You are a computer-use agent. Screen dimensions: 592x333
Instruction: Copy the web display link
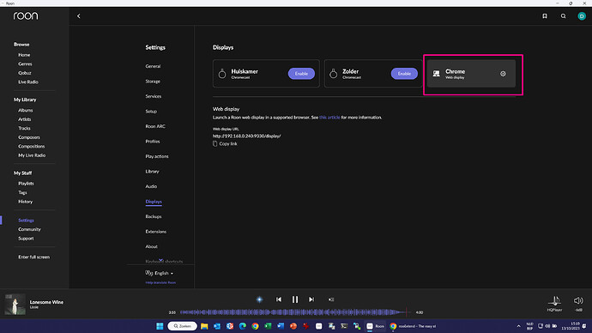[225, 143]
